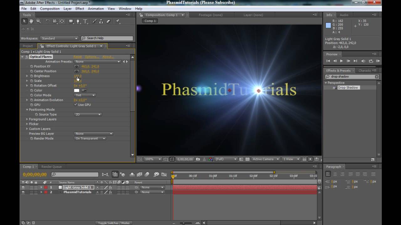Screen dimensions: 401x225
Task: Open the Active Camera view dropdown
Action: [266, 159]
